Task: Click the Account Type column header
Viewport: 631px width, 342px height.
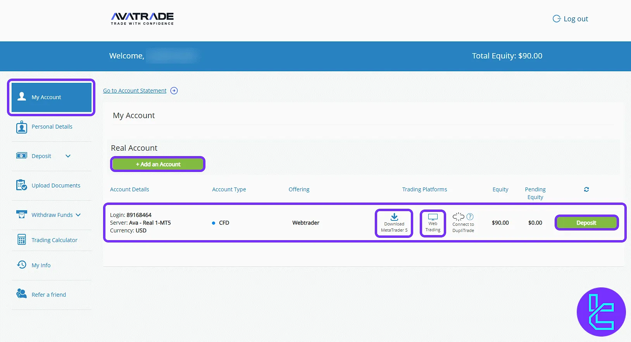Action: [x=229, y=189]
